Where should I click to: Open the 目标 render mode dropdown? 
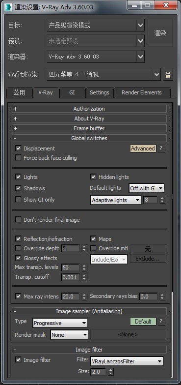click(x=96, y=25)
